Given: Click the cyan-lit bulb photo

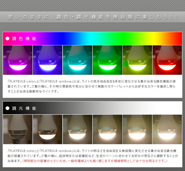Looking at the screenshot, I should (77, 60).
